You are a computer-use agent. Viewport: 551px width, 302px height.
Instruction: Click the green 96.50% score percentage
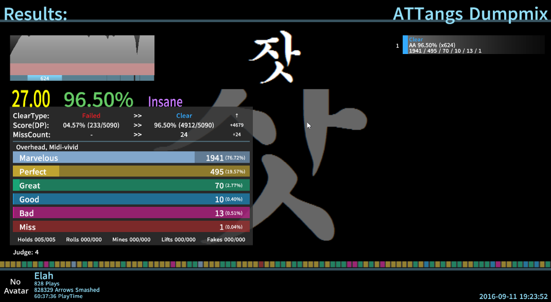(98, 100)
